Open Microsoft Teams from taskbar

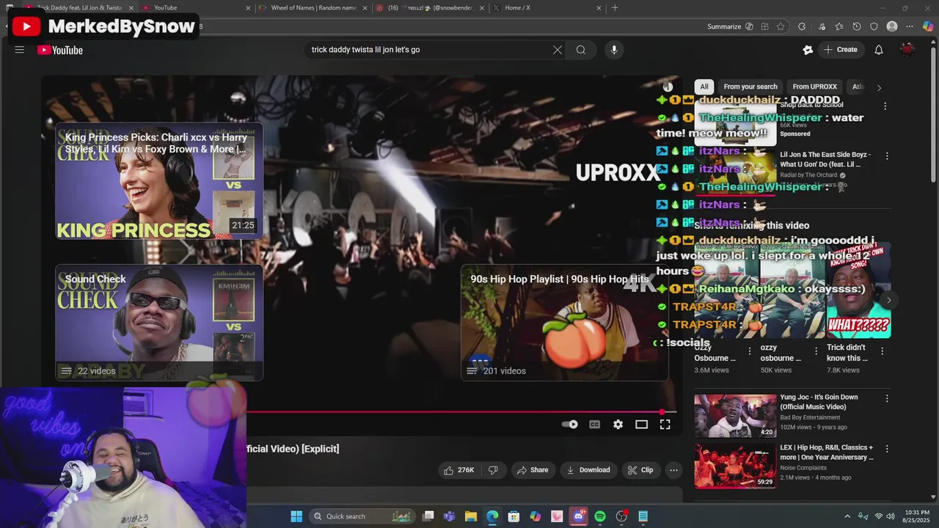449,516
